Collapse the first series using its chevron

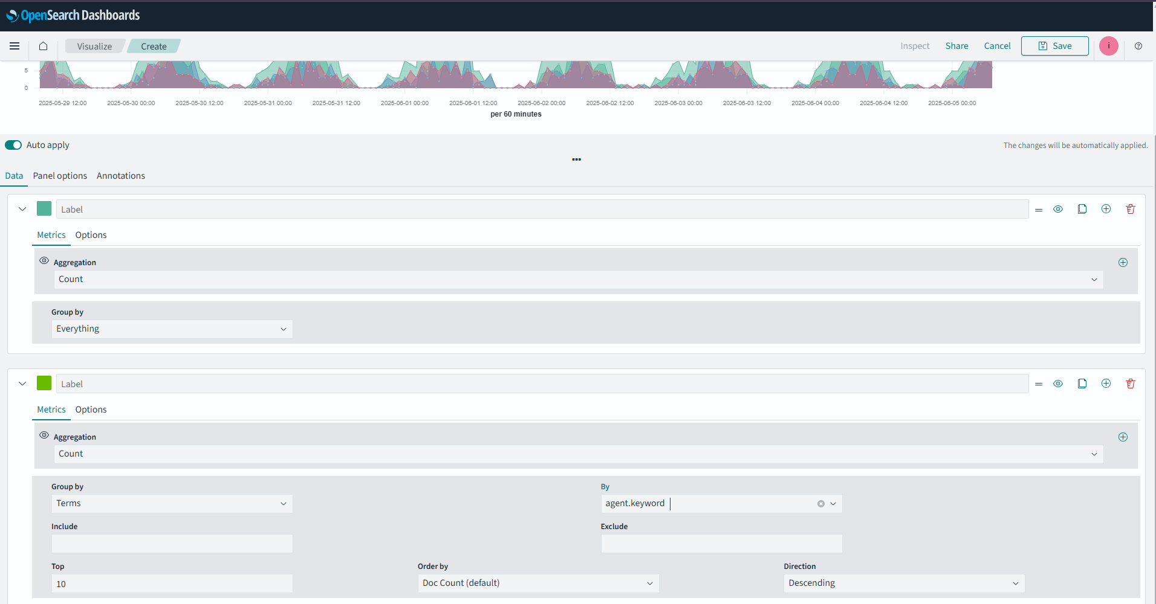pyautogui.click(x=22, y=209)
